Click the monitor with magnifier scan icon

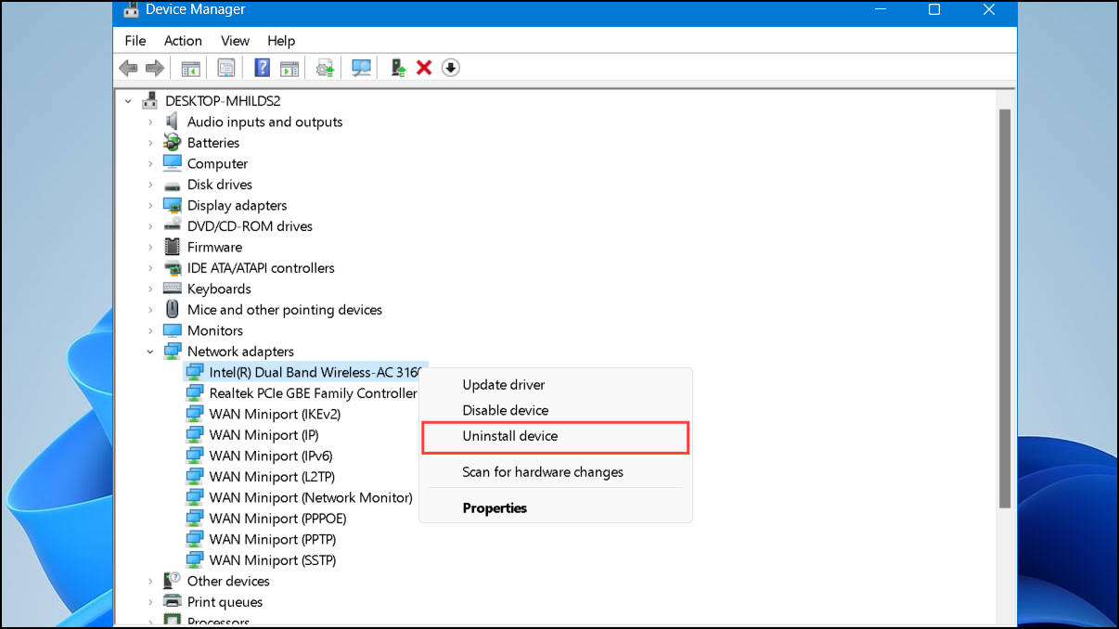[361, 68]
